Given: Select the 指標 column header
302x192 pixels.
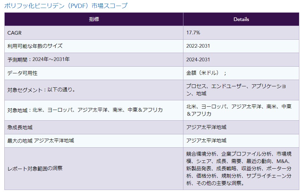Looking at the screenshot, I should pos(94,19).
